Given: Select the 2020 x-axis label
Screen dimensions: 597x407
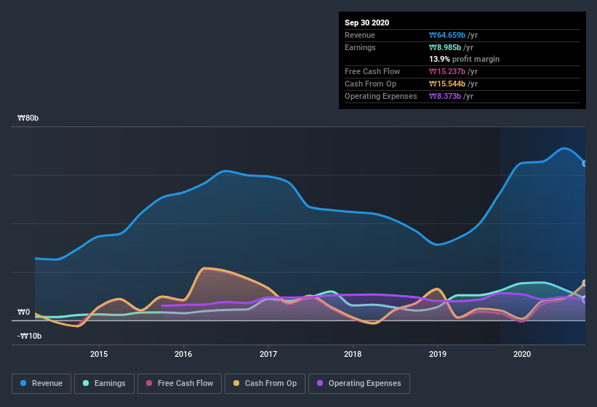Looking at the screenshot, I should coord(522,354).
